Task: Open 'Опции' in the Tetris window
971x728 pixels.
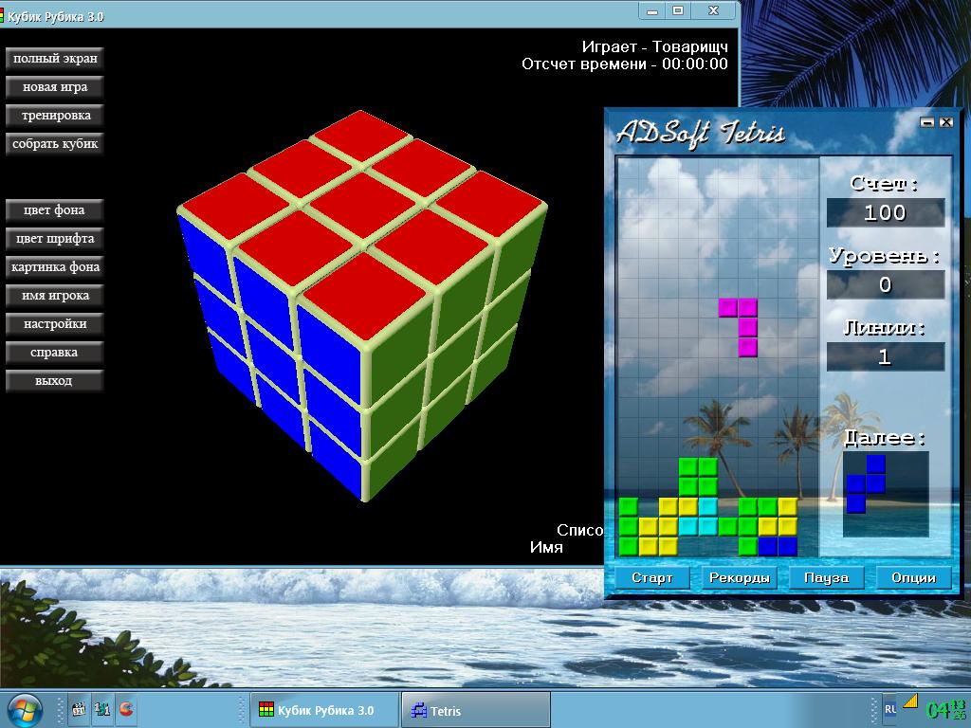Action: (x=913, y=577)
